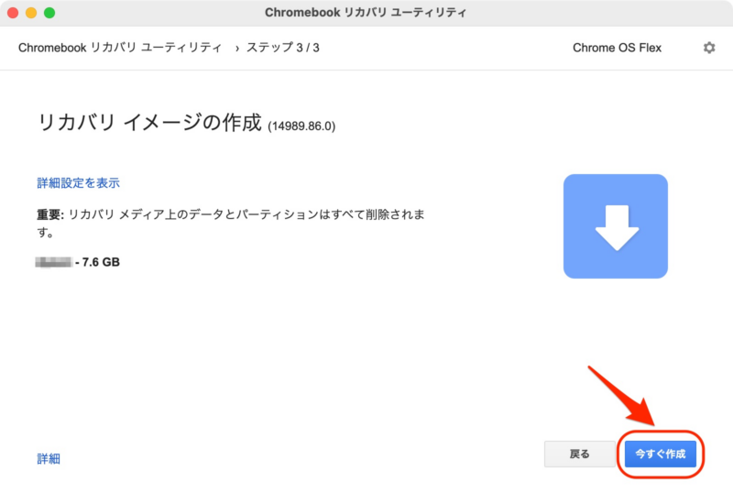Close the window with the red button
Screen dimensions: 733x504
[x=13, y=13]
